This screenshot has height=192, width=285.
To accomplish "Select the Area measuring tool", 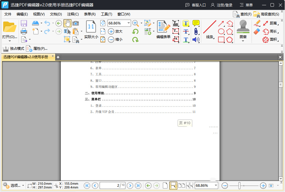I will (271, 40).
